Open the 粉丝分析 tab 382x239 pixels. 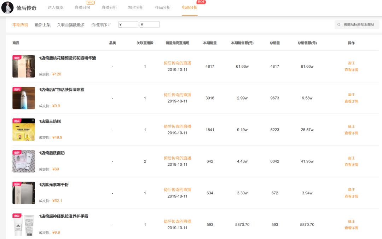[x=135, y=8]
